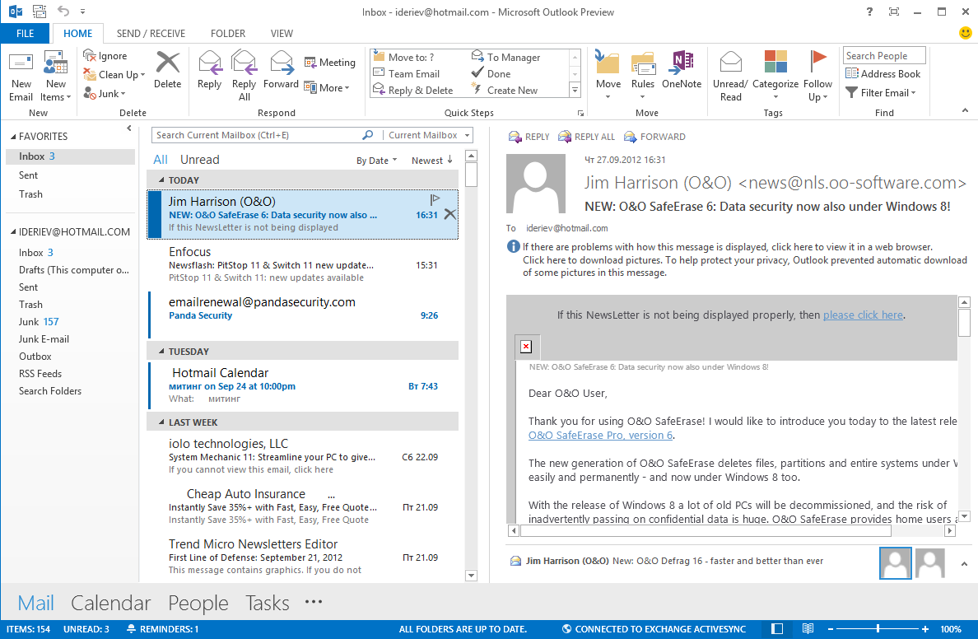Viewport: 978px width, 639px height.
Task: Open the People module
Action: click(x=198, y=602)
